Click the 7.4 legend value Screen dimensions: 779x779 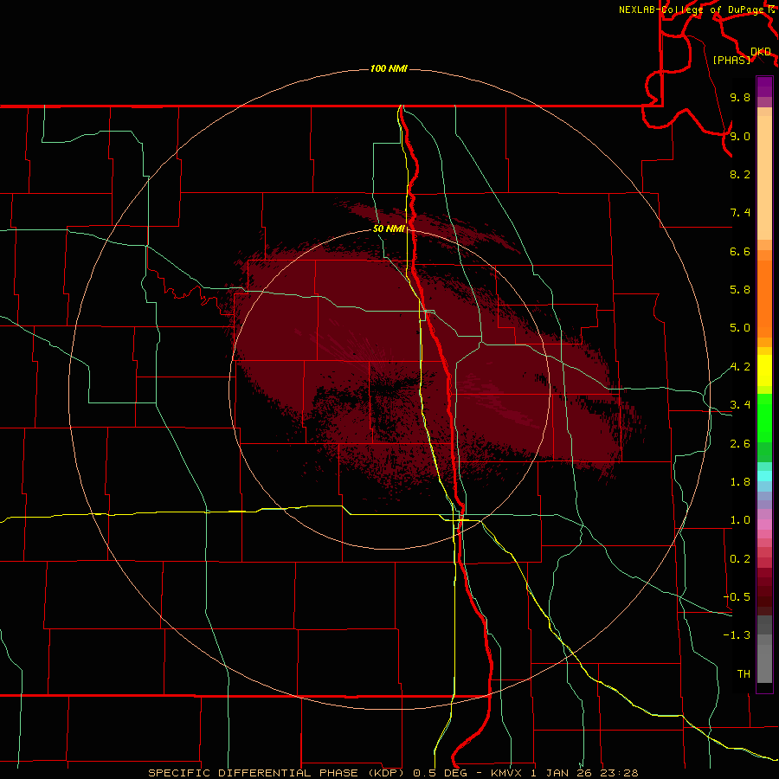[740, 213]
